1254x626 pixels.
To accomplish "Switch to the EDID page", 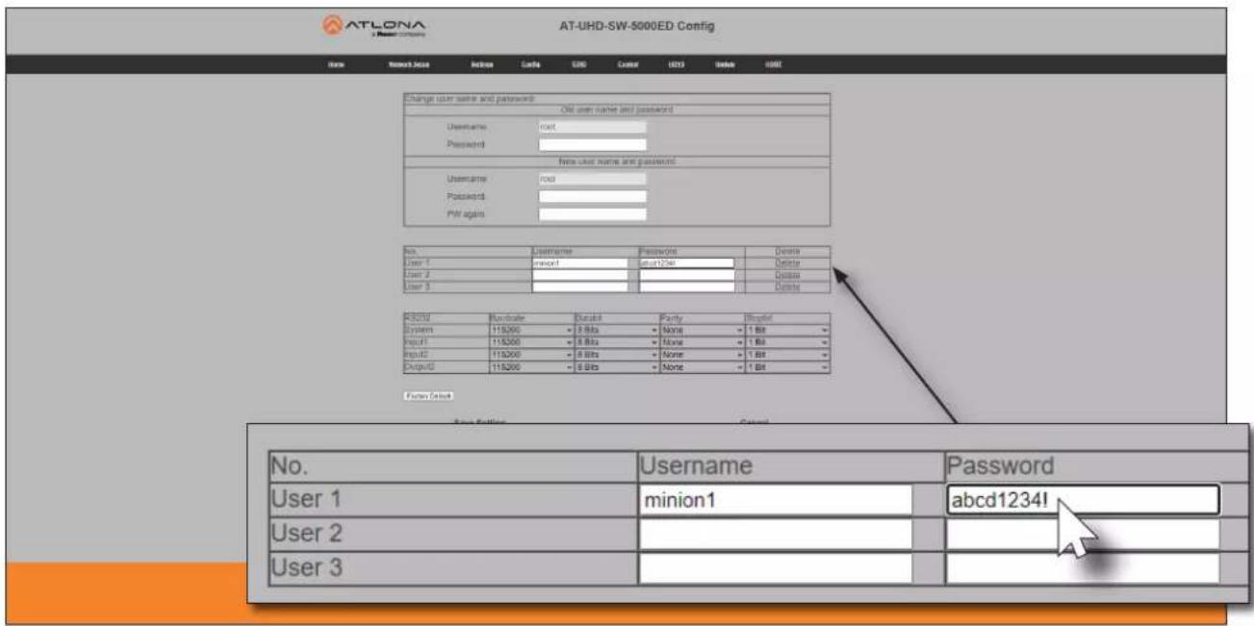I will tap(580, 64).
